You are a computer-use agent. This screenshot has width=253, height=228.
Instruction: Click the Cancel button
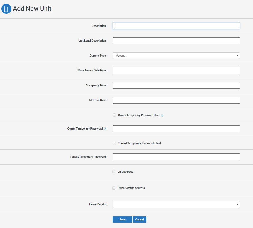139,220
